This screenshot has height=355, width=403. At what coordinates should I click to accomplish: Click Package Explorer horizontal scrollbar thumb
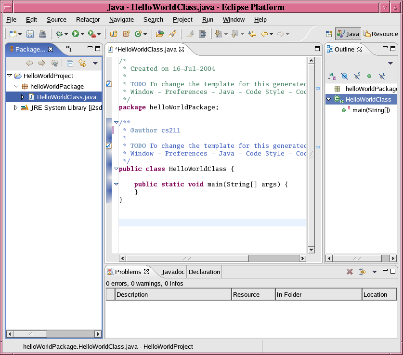(30, 334)
